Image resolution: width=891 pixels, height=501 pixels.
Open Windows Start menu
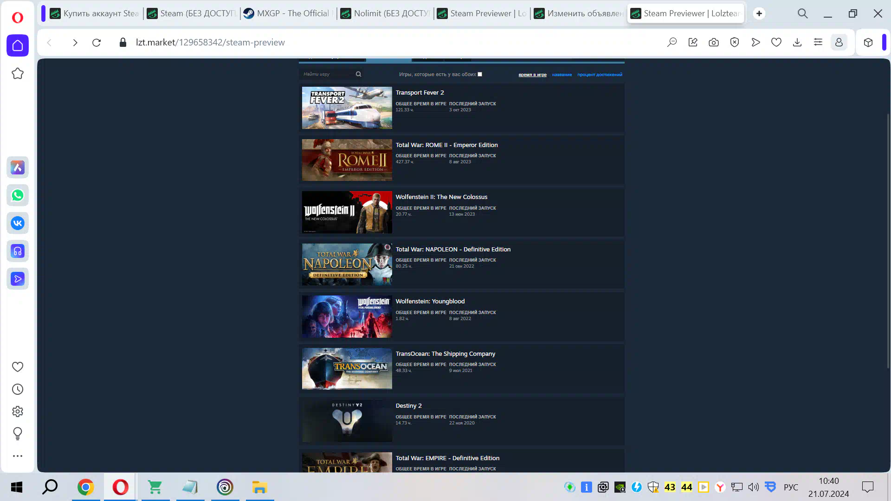[17, 487]
